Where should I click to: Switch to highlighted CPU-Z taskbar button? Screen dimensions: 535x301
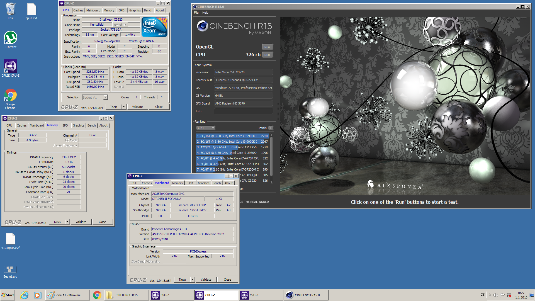(x=216, y=295)
